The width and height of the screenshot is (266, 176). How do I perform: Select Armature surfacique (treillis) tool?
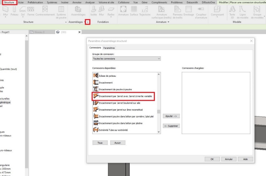point(161,12)
